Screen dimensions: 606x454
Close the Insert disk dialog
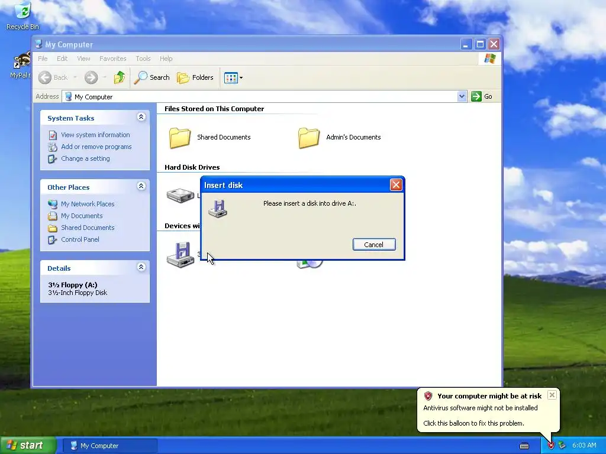pos(396,185)
